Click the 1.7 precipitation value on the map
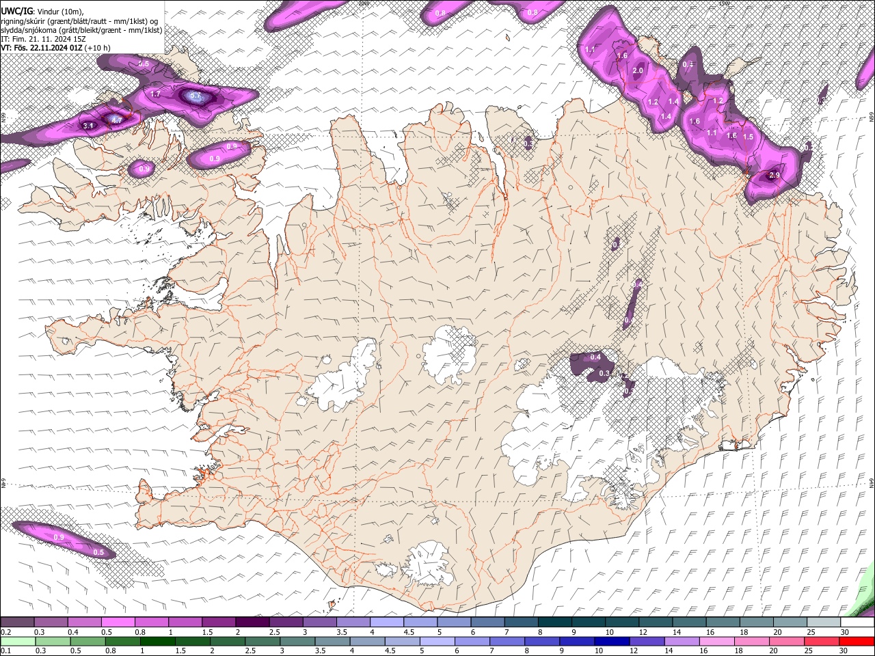This screenshot has height=656, width=875. pos(155,94)
